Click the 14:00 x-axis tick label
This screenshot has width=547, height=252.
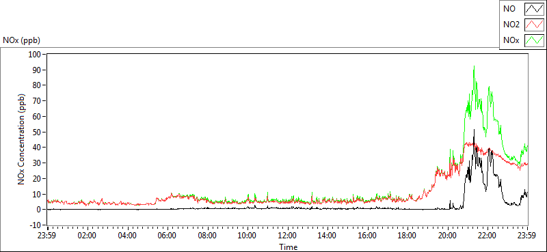(328, 235)
